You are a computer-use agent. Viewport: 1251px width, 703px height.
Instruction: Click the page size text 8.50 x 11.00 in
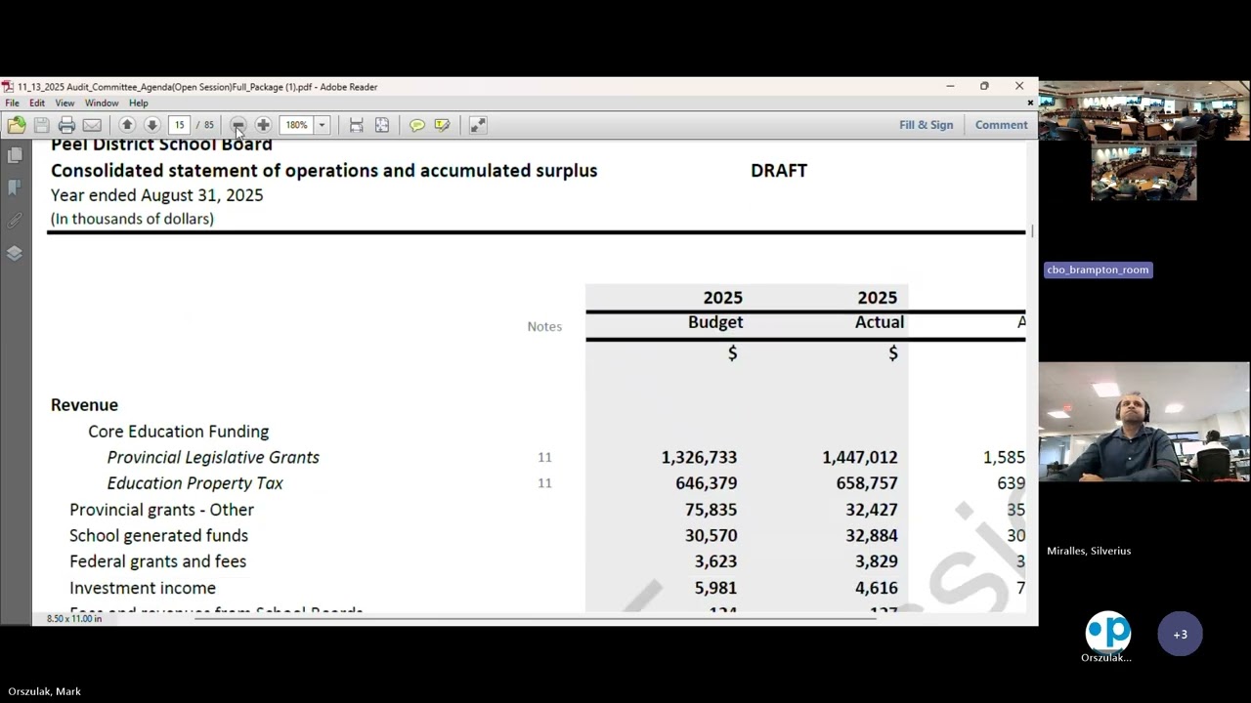74,619
